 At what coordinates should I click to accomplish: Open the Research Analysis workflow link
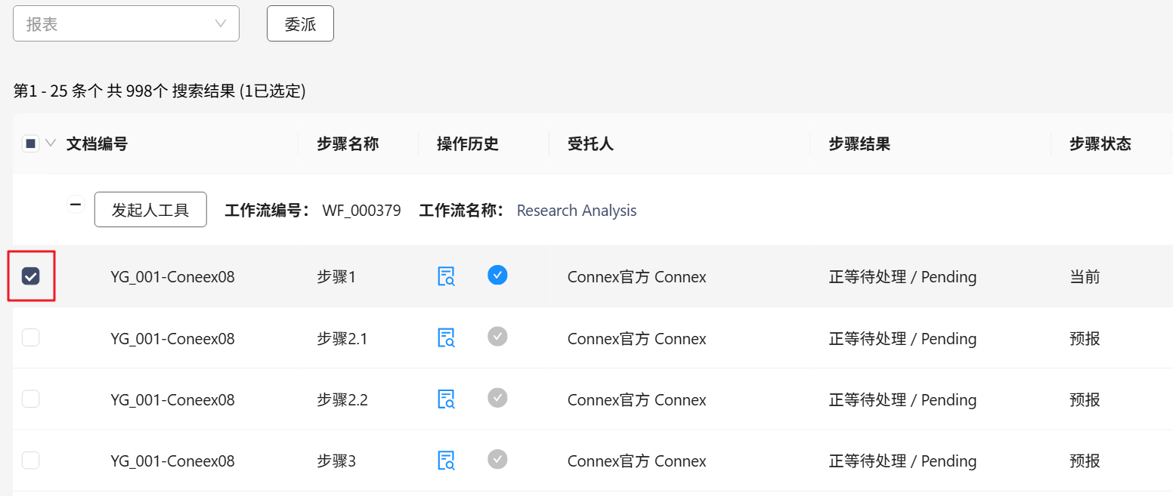576,211
